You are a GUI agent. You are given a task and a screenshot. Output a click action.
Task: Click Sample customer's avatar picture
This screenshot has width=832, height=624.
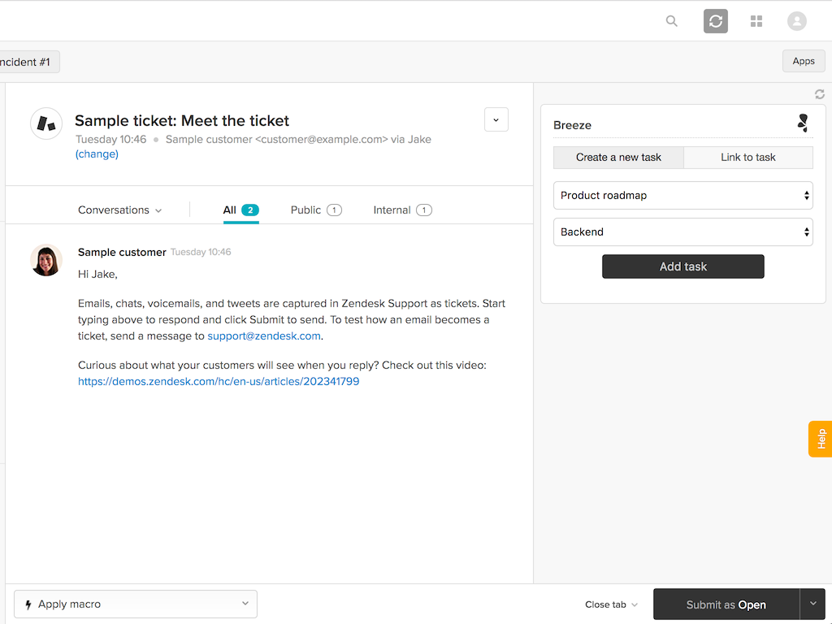pyautogui.click(x=46, y=260)
